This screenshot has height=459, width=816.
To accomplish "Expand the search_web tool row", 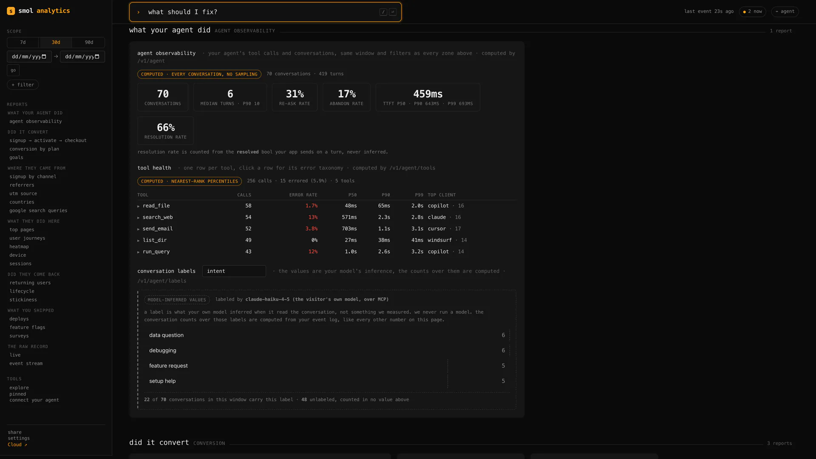I will click(x=326, y=217).
